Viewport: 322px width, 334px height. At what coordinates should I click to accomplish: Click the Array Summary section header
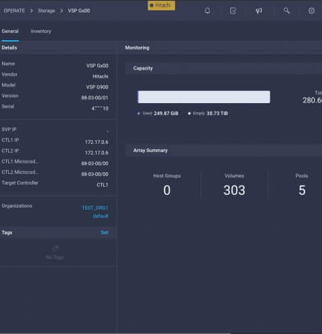point(223,151)
